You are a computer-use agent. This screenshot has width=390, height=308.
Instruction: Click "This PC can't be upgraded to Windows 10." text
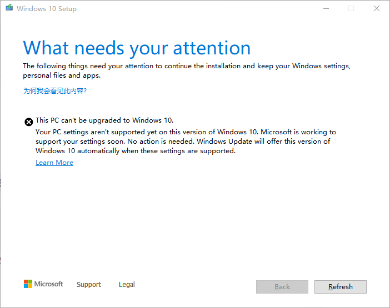104,120
